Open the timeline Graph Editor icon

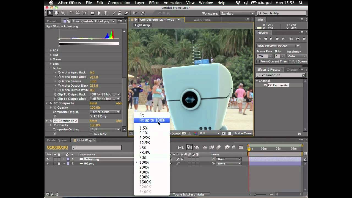pos(241,147)
